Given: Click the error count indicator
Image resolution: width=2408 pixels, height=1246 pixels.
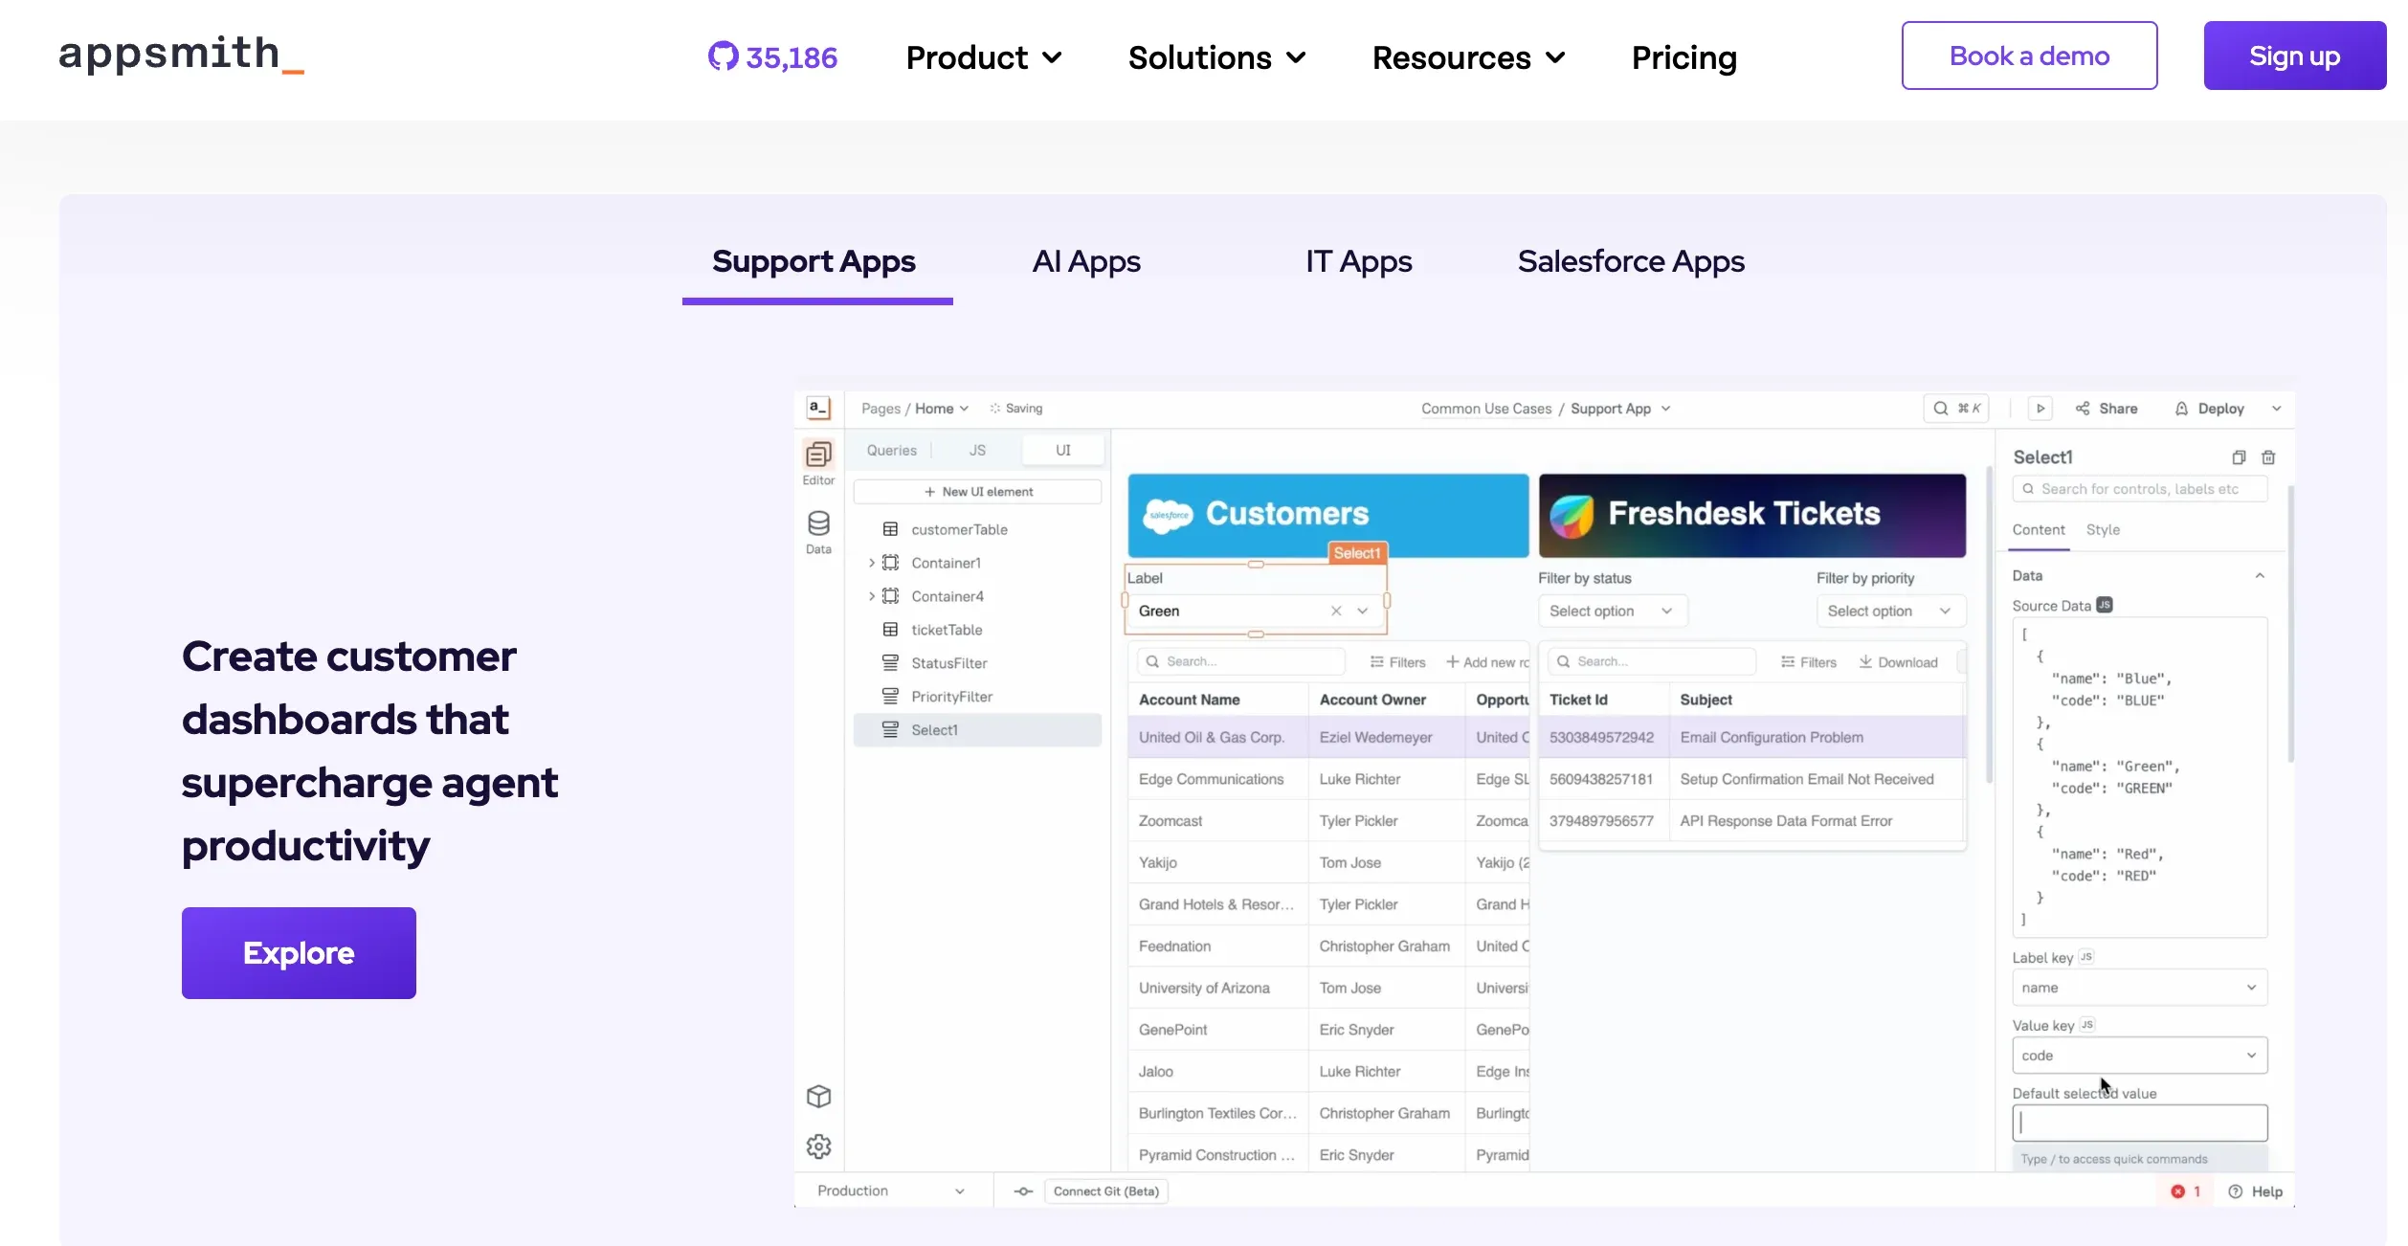Looking at the screenshot, I should [2185, 1191].
